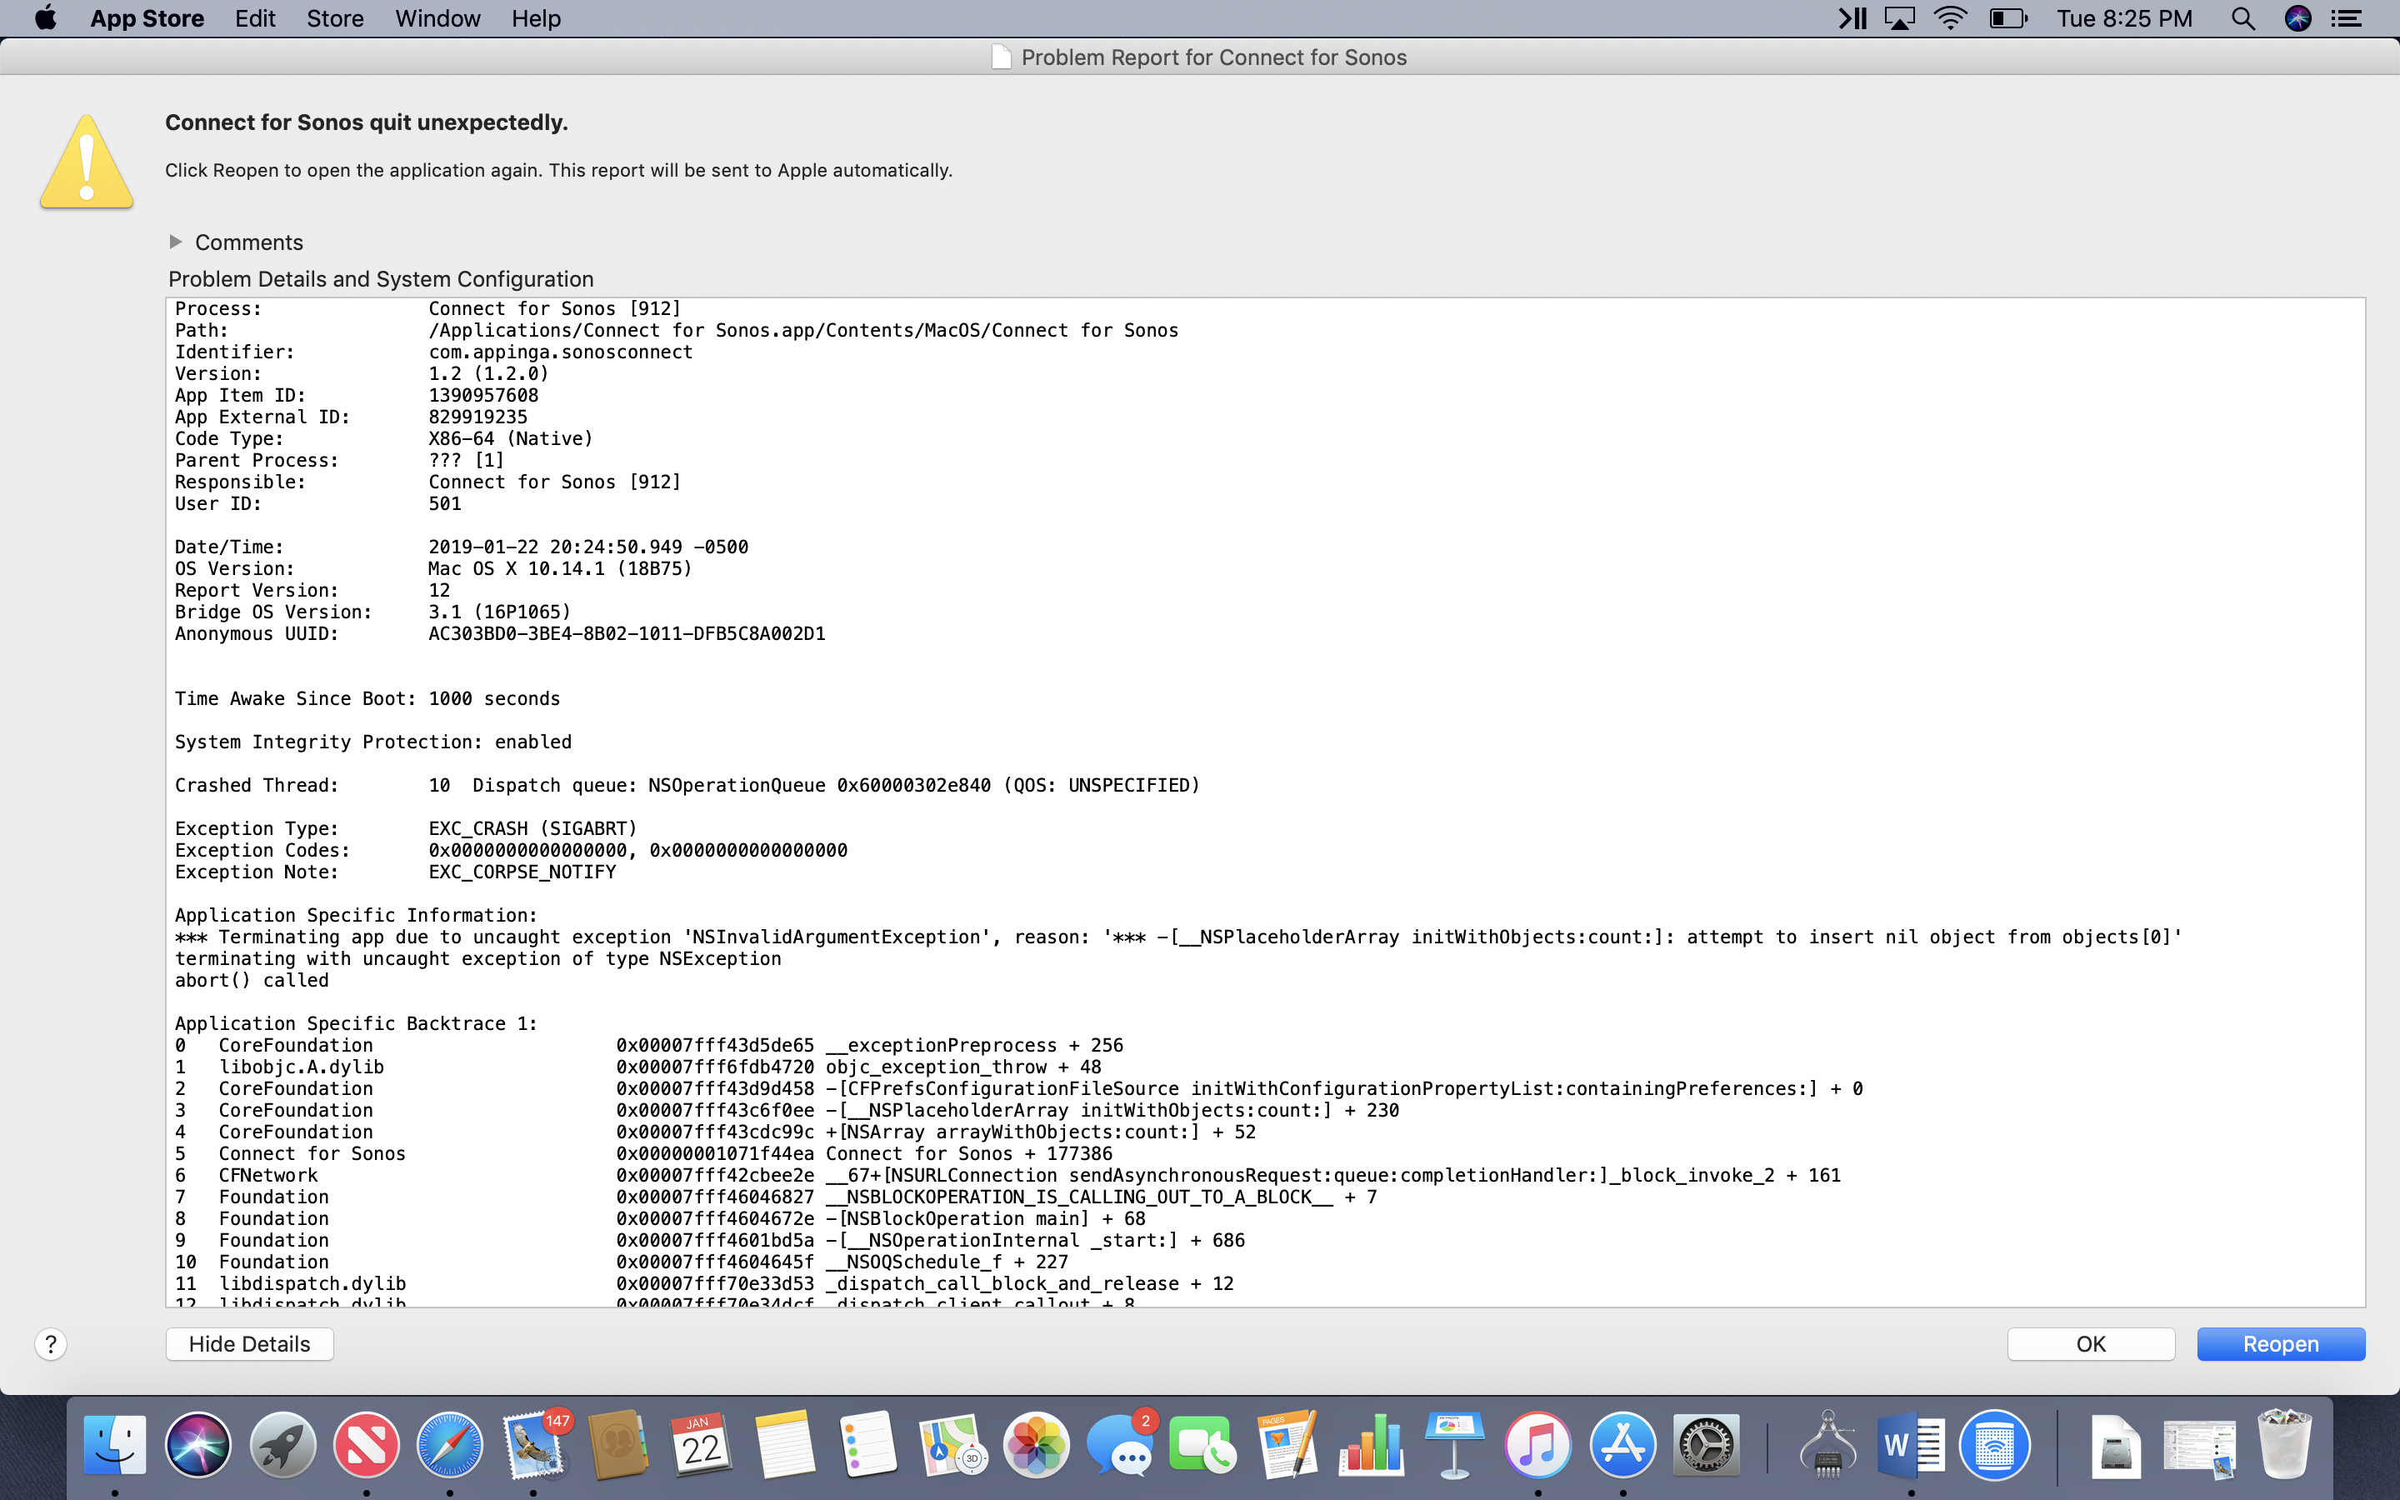Check battery status in menu bar
Image resolution: width=2400 pixels, height=1500 pixels.
(x=2008, y=17)
